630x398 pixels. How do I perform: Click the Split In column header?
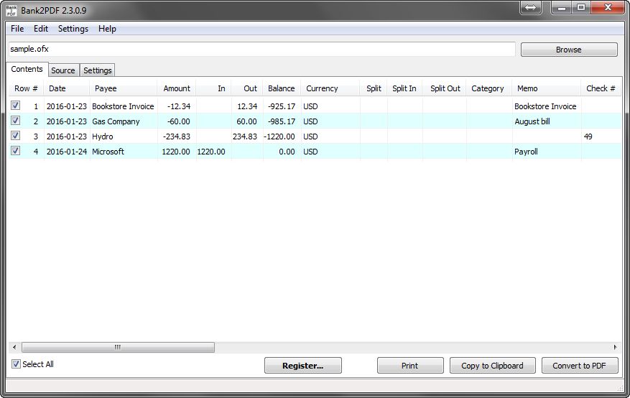(x=404, y=88)
